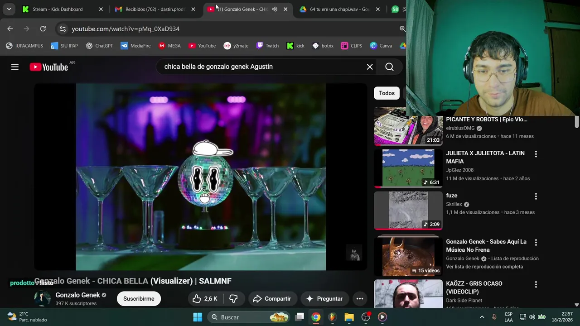Show hidden system tray icons chevron
This screenshot has width=580, height=326.
click(x=482, y=317)
